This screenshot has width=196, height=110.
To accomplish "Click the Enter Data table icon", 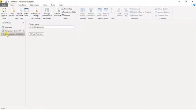I will [x=26, y=10].
